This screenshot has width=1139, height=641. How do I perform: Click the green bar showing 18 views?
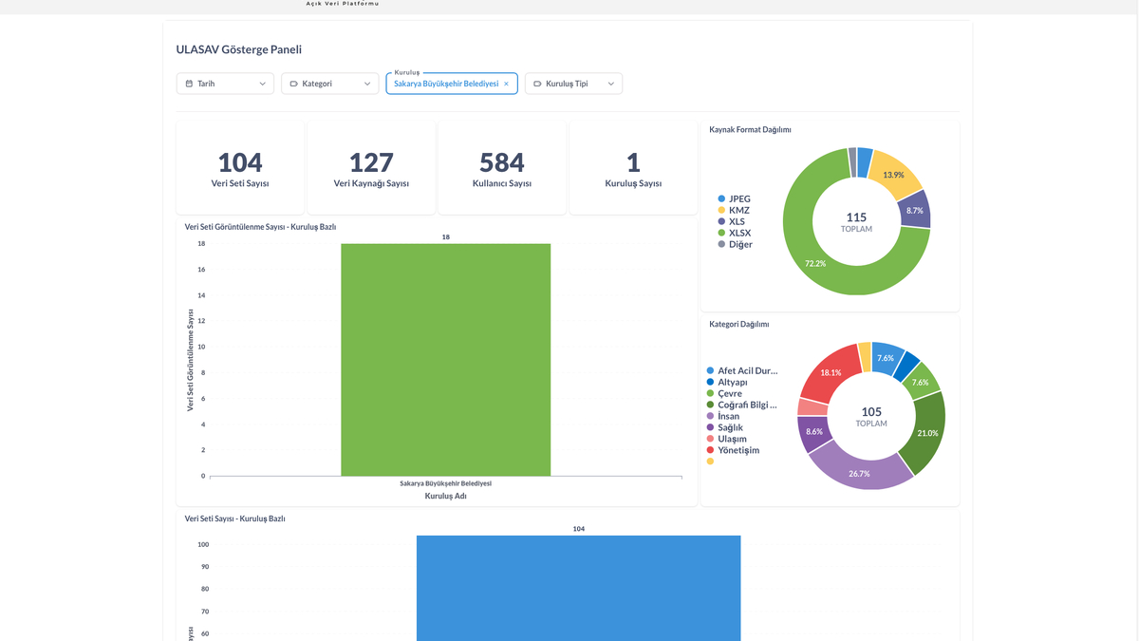click(446, 360)
